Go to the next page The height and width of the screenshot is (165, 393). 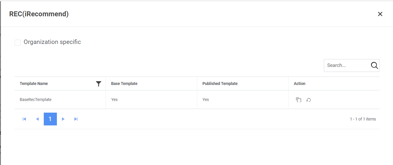[63, 119]
